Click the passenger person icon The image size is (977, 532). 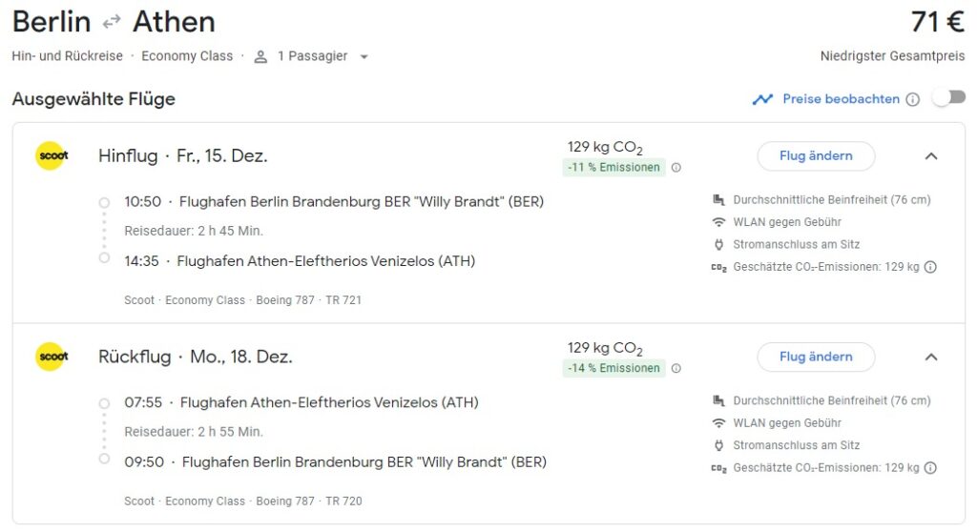(x=260, y=56)
